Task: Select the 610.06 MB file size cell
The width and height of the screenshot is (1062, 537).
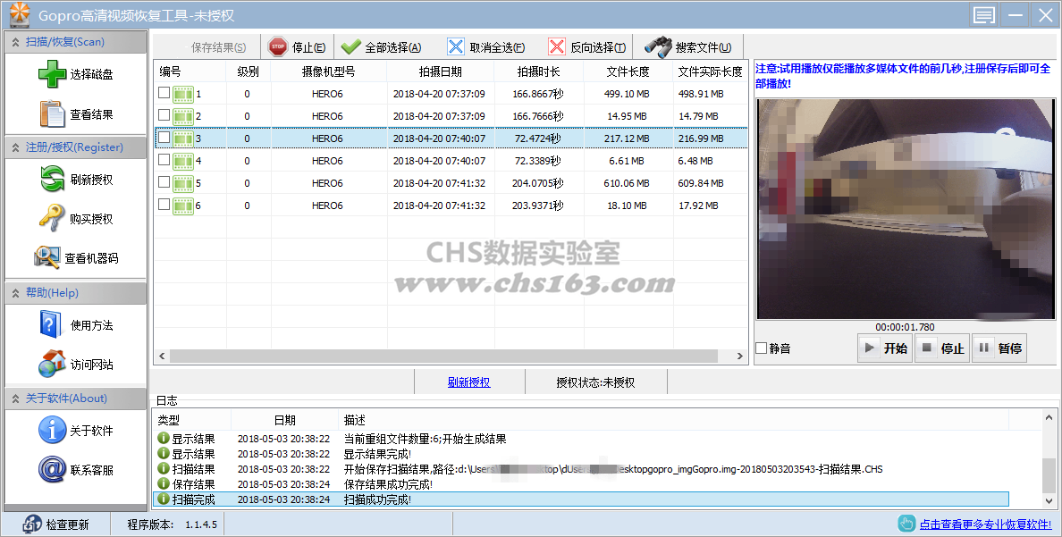Action: (627, 183)
